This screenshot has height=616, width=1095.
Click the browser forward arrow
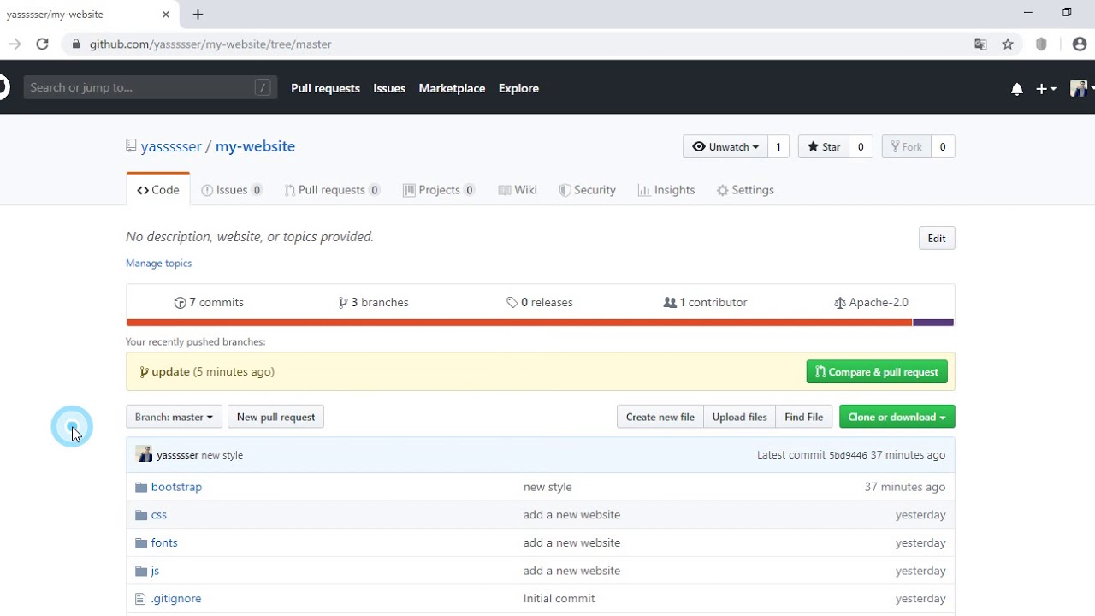point(15,44)
